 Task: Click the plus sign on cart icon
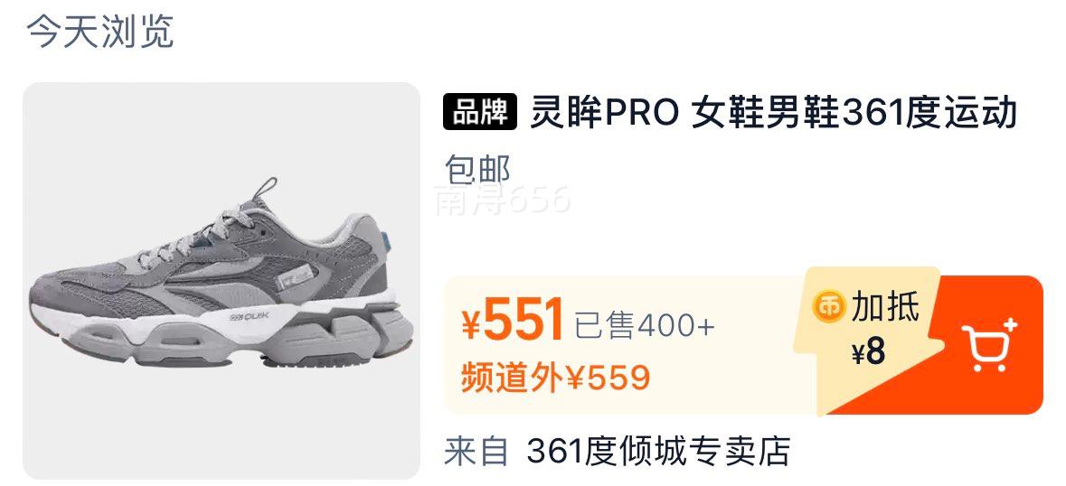(1010, 325)
